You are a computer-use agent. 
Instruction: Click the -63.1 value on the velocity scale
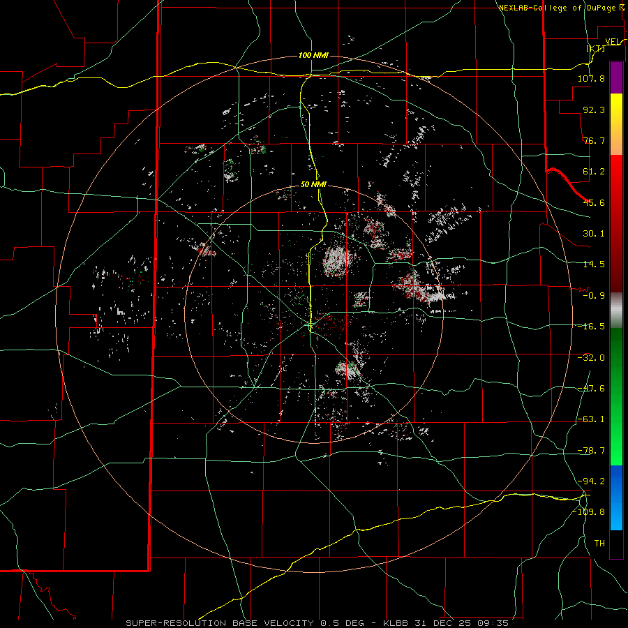[x=591, y=419]
